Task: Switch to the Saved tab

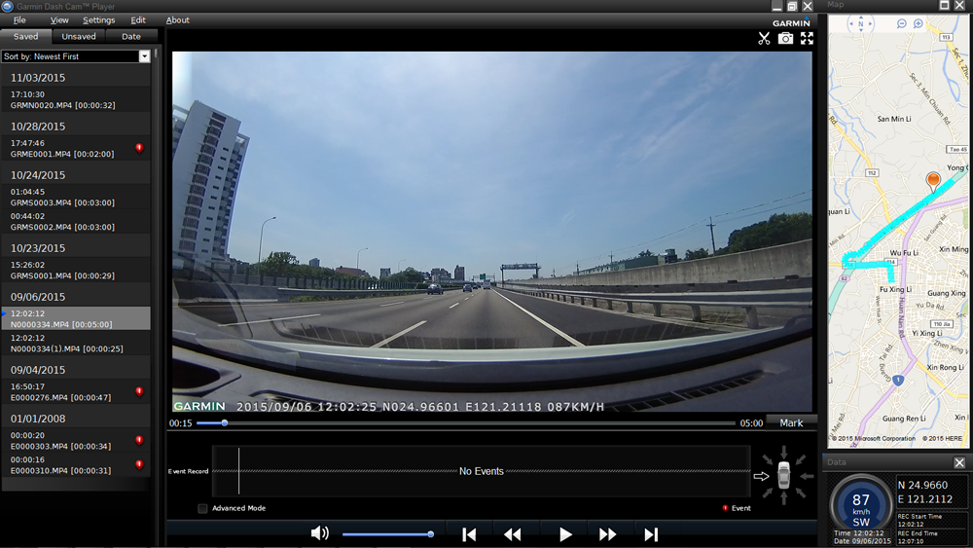Action: 25,37
